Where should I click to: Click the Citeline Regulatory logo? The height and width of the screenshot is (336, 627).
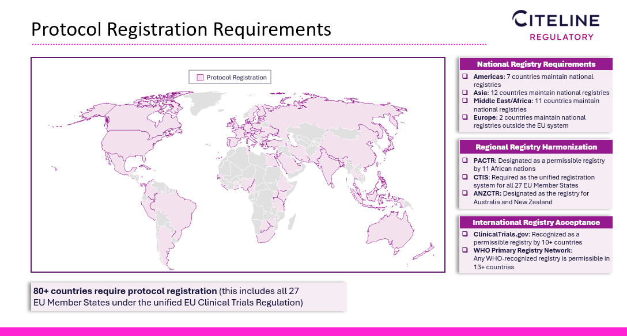pos(556,26)
